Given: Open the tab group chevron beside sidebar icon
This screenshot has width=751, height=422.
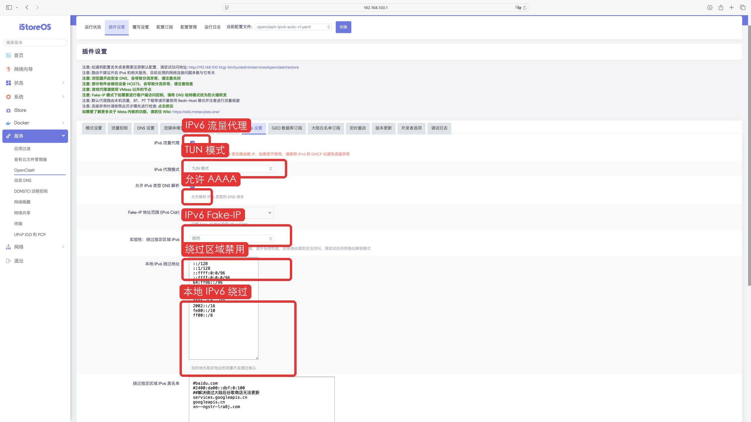Looking at the screenshot, I should tap(17, 8).
